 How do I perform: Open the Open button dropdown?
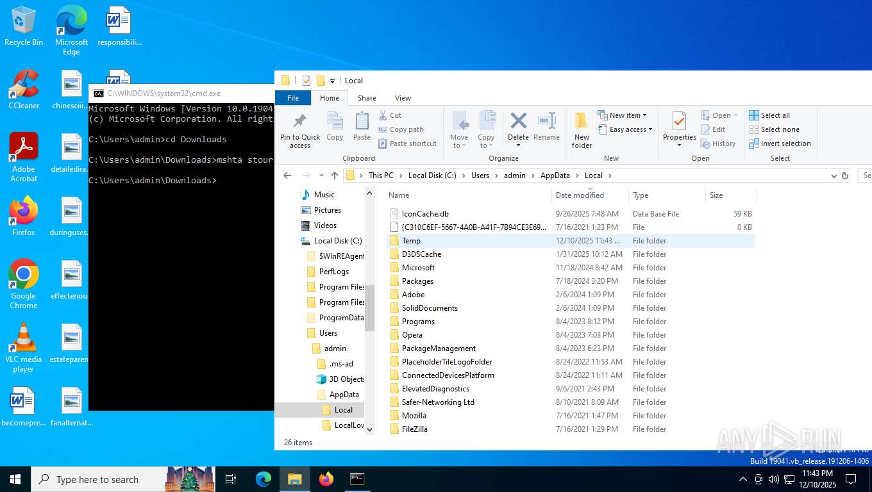(735, 115)
